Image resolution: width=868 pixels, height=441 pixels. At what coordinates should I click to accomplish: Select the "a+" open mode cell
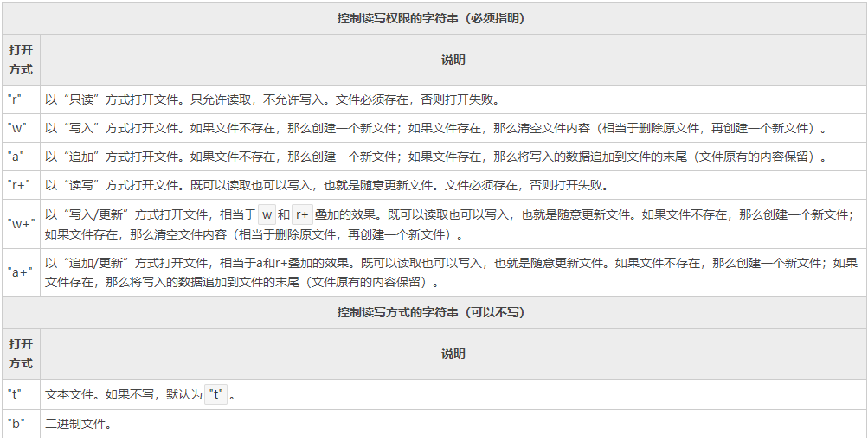[20, 272]
